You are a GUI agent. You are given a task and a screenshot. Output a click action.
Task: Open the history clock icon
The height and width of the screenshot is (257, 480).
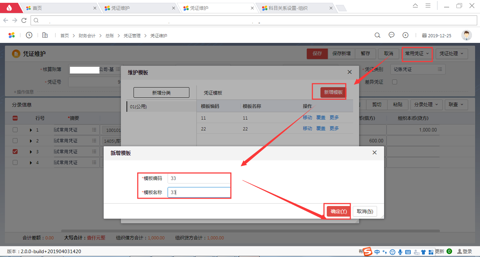pyautogui.click(x=29, y=35)
